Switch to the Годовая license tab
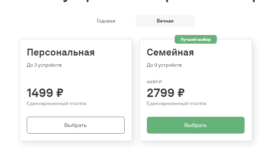Screen dimensions: 266x148 click(x=106, y=21)
